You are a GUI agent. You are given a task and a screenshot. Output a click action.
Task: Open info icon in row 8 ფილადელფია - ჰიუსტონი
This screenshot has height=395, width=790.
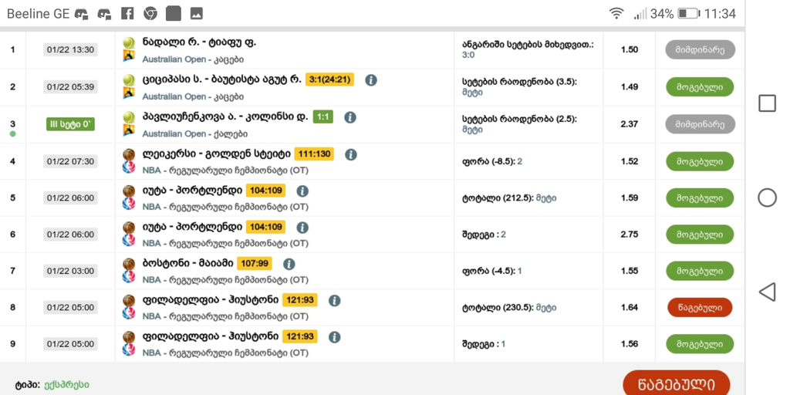334,301
